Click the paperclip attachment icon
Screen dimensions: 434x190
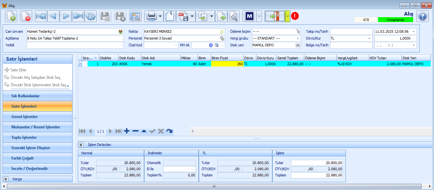click(x=170, y=16)
